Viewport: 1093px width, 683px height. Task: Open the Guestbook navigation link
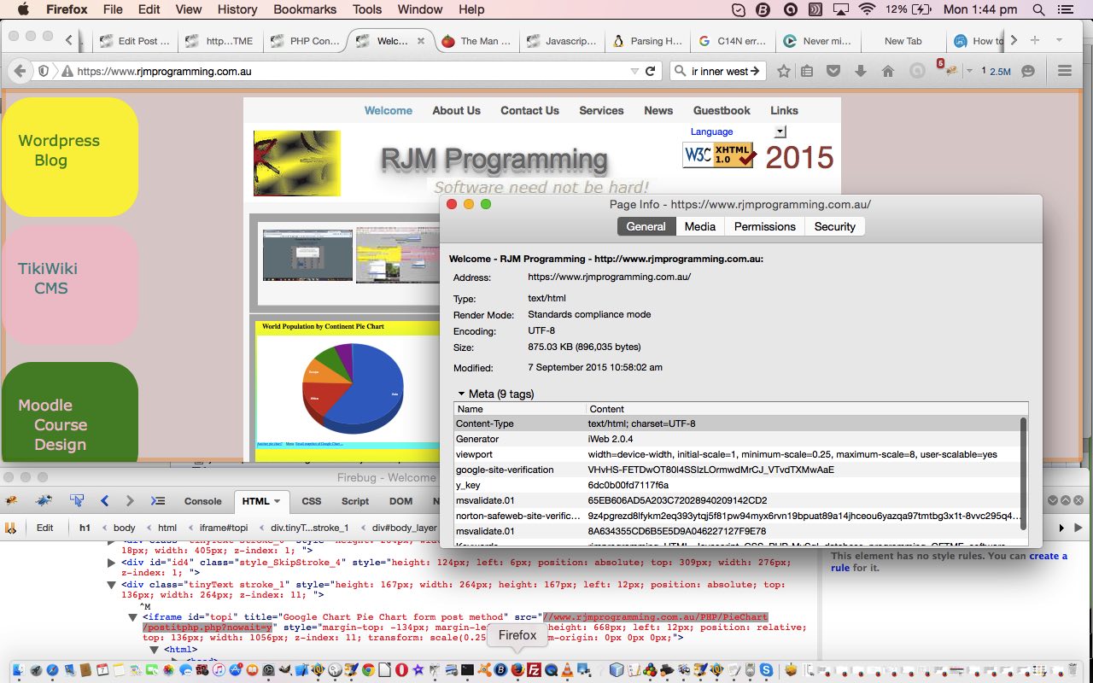click(x=722, y=110)
